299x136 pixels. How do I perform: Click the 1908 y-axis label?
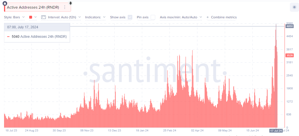[290, 88]
